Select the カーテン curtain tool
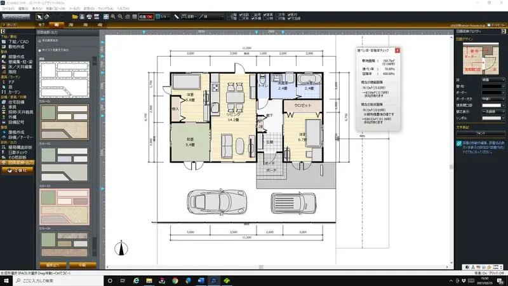508x286 pixels. (x=14, y=92)
